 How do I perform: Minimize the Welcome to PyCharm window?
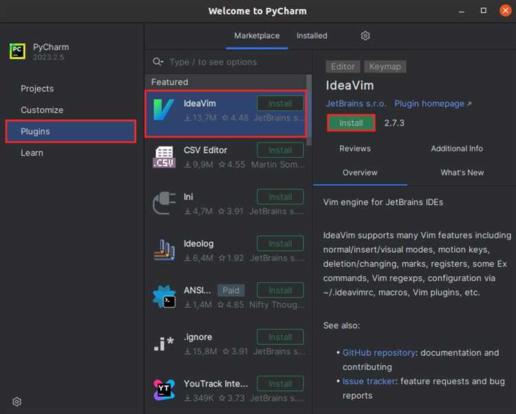point(462,11)
